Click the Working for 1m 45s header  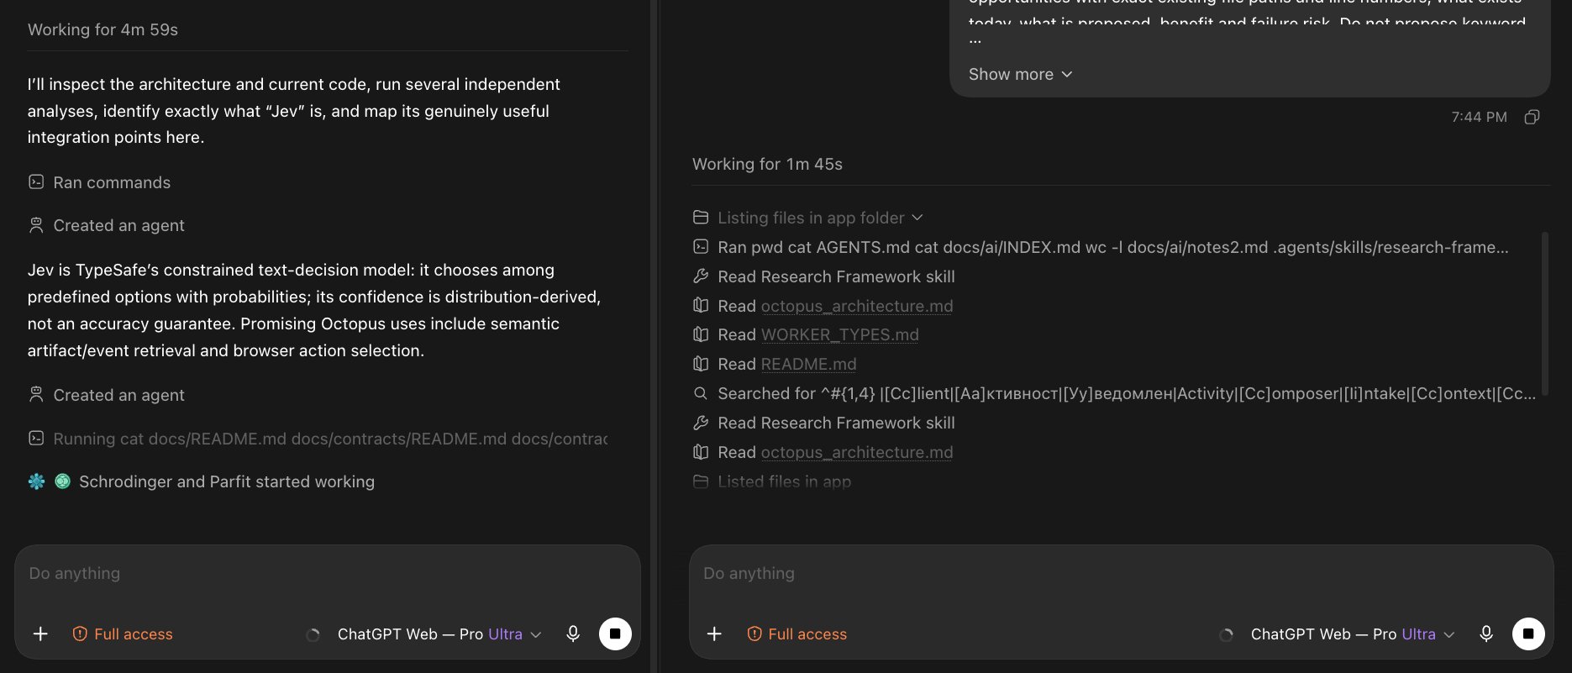tap(767, 164)
